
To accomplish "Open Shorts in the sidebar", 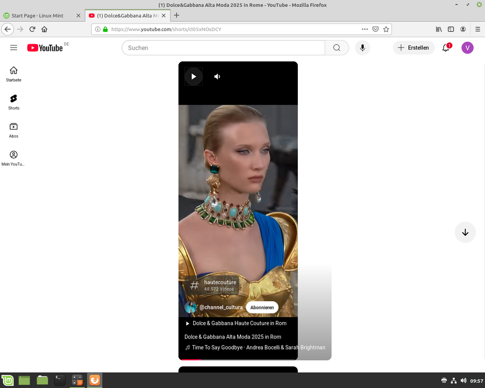I will point(14,102).
